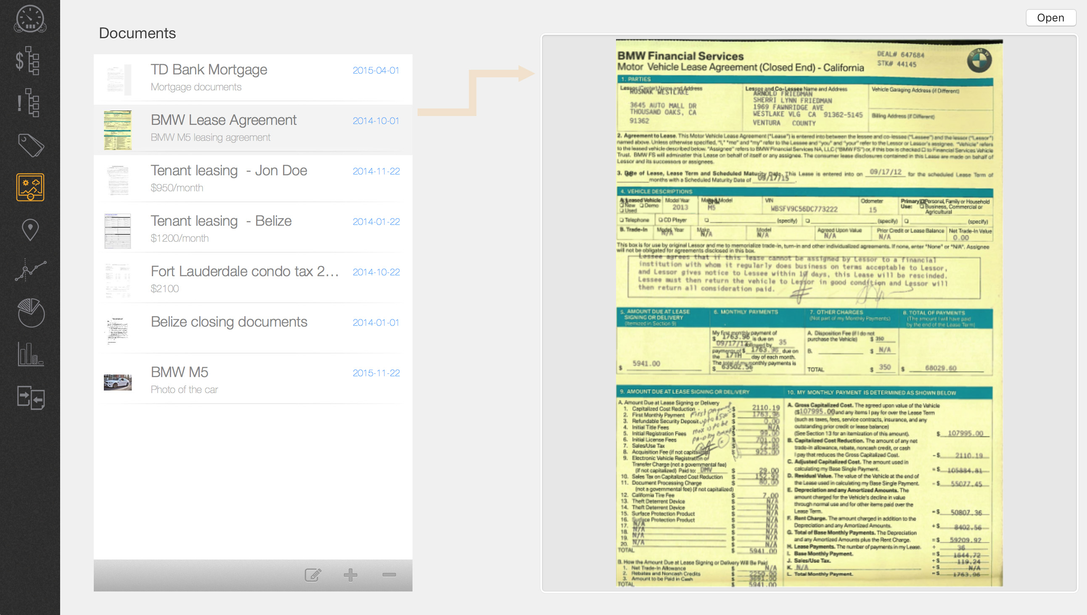Click TD Bank Mortgage thumbnail

[x=117, y=79]
